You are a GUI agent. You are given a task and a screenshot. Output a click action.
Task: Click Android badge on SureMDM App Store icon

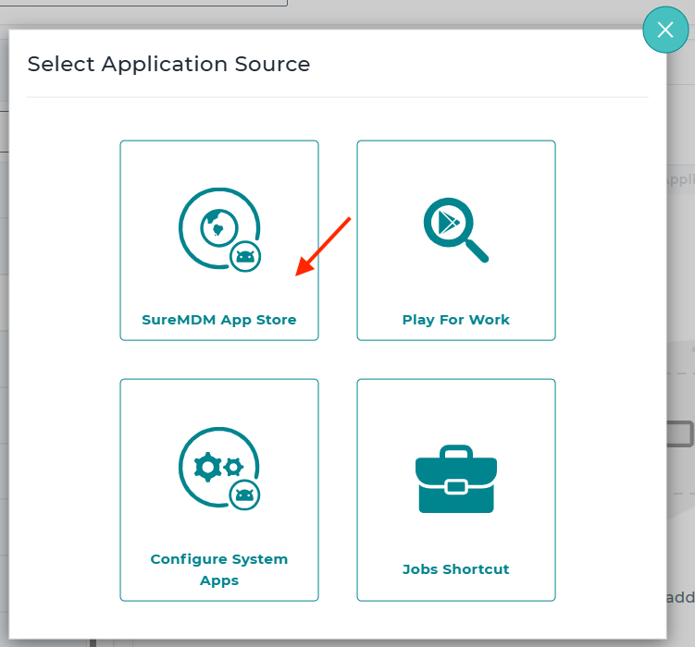[x=245, y=256]
